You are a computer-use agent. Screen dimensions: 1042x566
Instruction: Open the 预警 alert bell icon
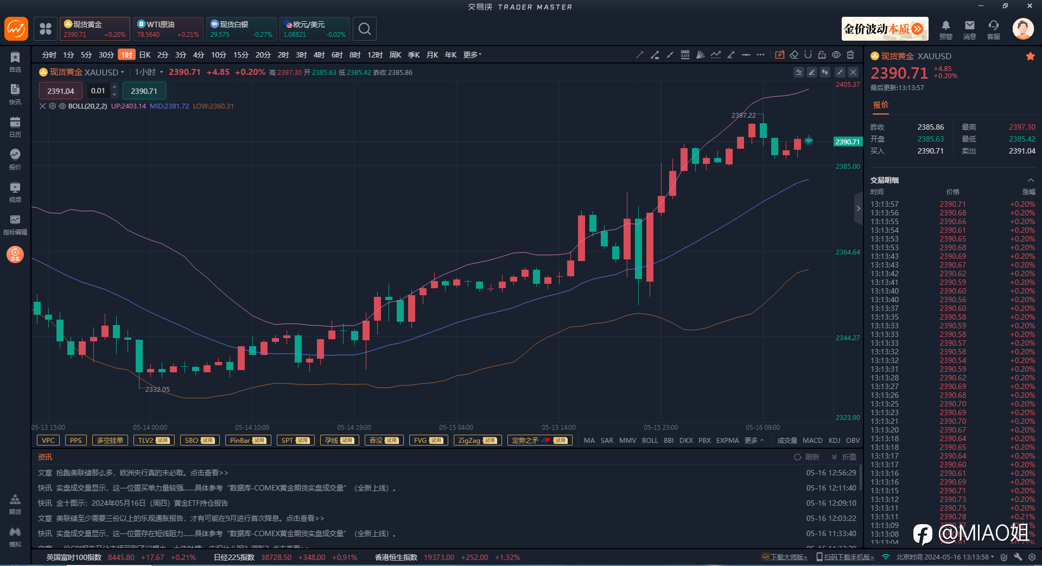point(946,29)
